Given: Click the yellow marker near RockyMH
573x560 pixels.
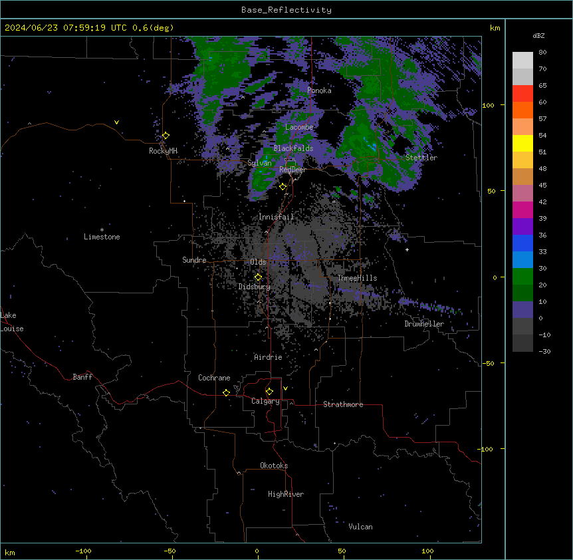Looking at the screenshot, I should [x=166, y=136].
